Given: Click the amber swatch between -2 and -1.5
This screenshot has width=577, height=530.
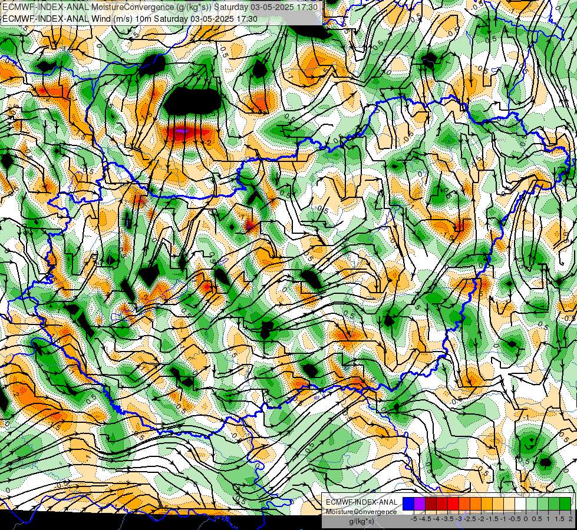Looking at the screenshot, I should coord(487,503).
